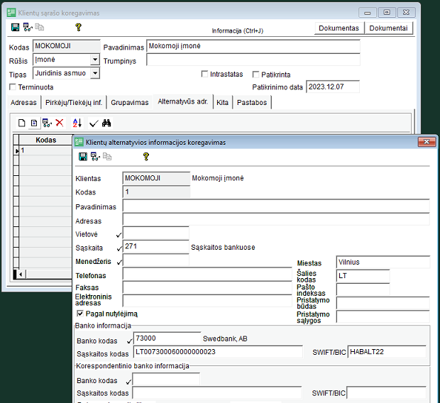Click Menedžeris input field
The height and width of the screenshot is (403, 440).
coord(155,260)
